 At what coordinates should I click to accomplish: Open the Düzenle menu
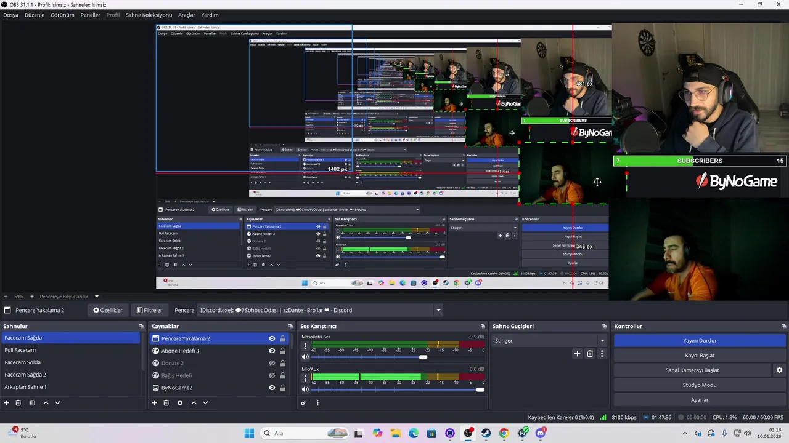point(35,15)
